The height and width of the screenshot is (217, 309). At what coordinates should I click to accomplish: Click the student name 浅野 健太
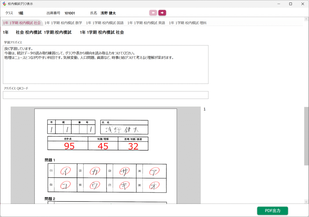coord(108,13)
